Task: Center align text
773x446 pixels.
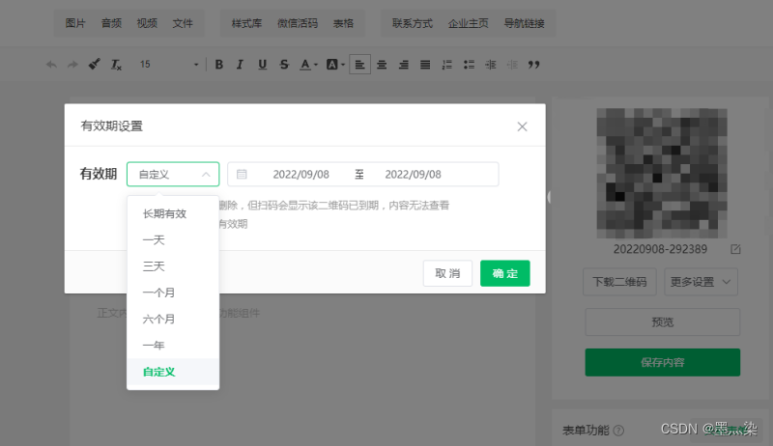Action: 382,65
